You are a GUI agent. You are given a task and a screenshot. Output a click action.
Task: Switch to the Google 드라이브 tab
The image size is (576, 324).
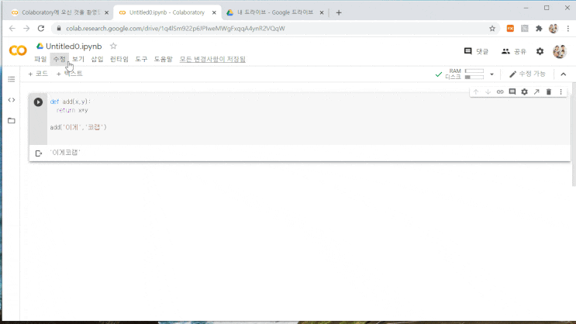point(274,12)
